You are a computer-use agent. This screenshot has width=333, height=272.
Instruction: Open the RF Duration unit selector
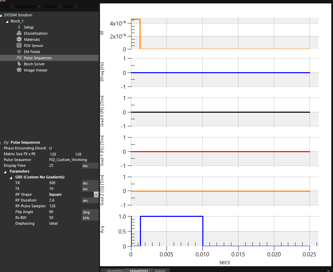coord(90,201)
